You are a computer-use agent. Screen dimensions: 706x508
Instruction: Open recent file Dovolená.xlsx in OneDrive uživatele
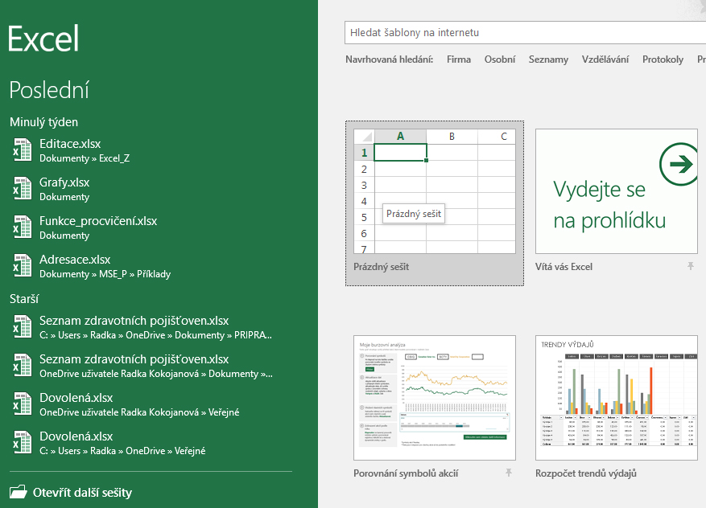tap(76, 398)
